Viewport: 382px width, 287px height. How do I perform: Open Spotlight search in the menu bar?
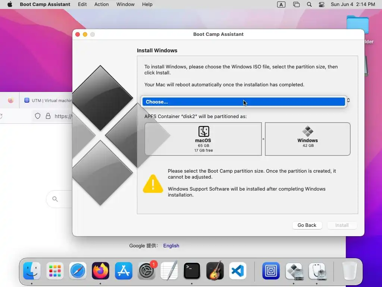tap(309, 4)
